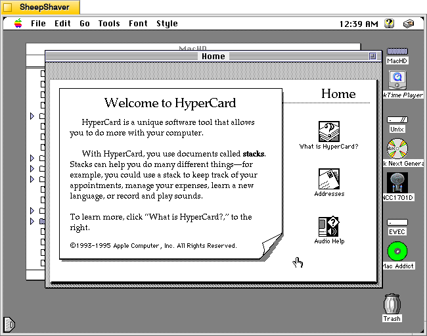Open the Addresses stack icon
427x336 pixels.
click(329, 179)
